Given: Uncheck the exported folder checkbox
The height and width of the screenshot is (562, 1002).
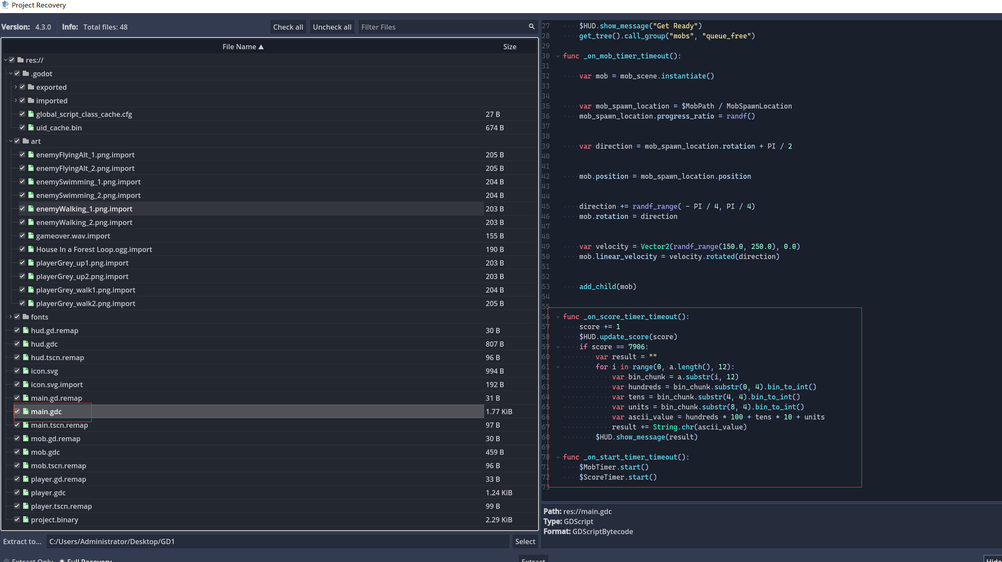Looking at the screenshot, I should point(22,87).
